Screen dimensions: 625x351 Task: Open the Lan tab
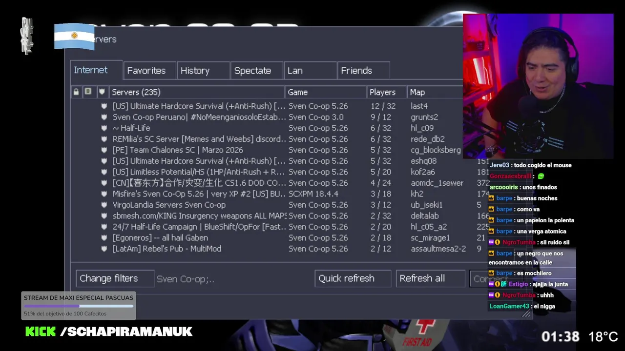[310, 71]
